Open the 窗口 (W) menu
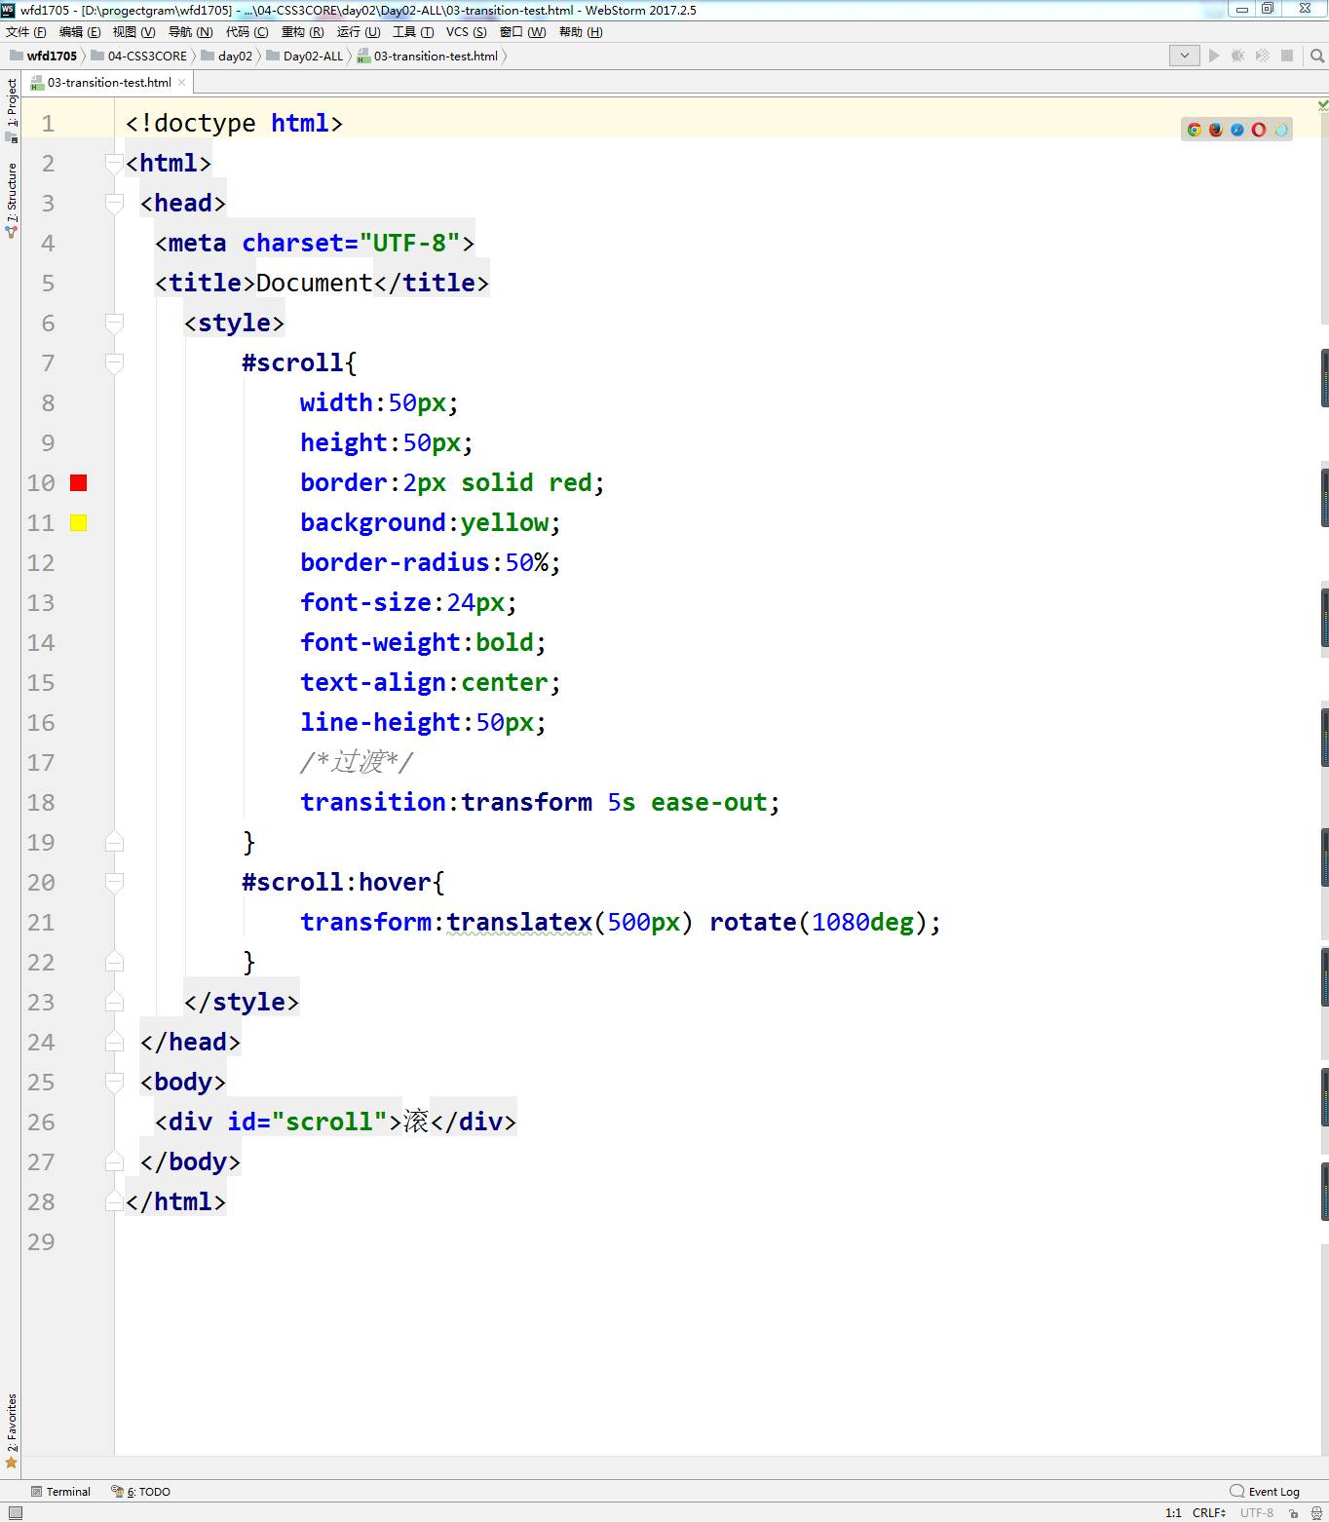This screenshot has height=1522, width=1329. click(x=523, y=32)
